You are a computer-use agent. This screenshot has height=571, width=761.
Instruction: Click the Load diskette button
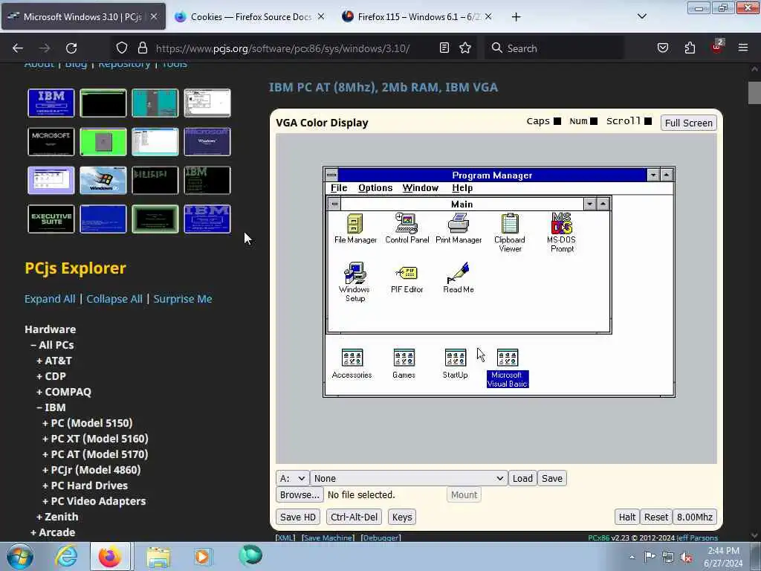(522, 478)
